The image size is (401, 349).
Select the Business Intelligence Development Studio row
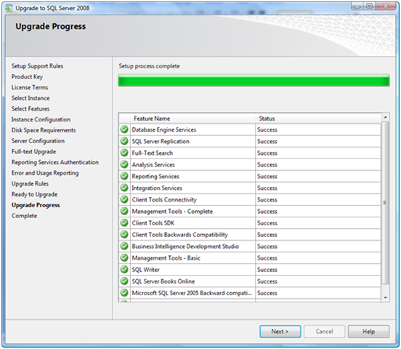click(250, 246)
